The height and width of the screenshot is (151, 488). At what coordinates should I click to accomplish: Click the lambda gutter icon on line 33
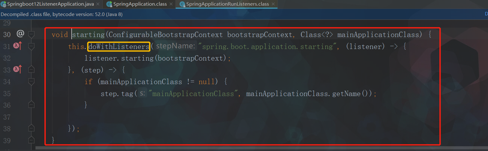click(17, 69)
